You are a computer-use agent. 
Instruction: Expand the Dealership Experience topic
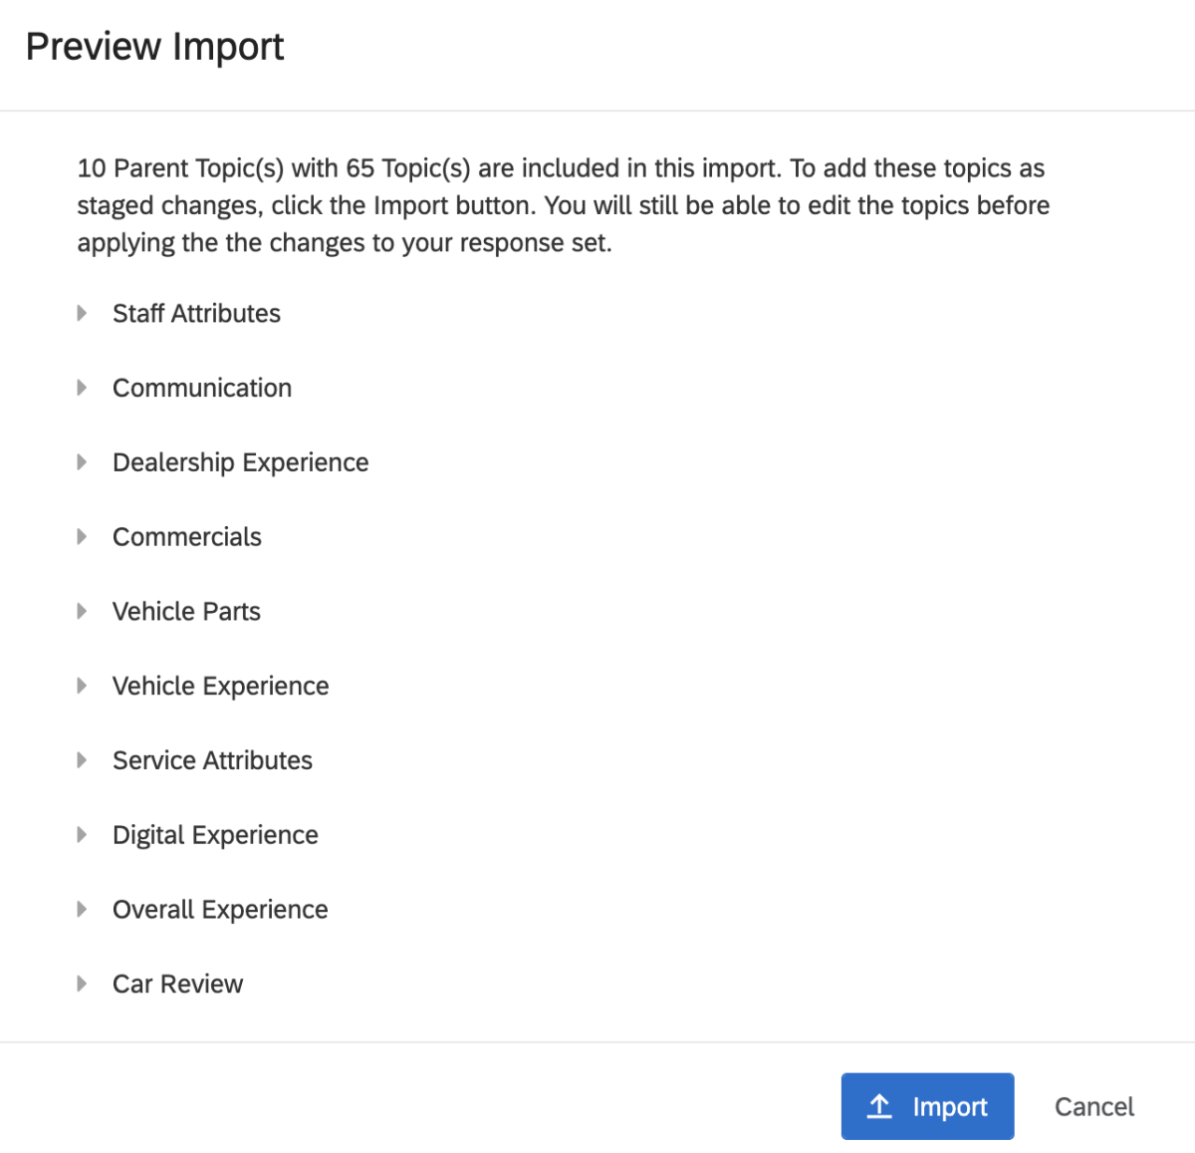pos(83,461)
